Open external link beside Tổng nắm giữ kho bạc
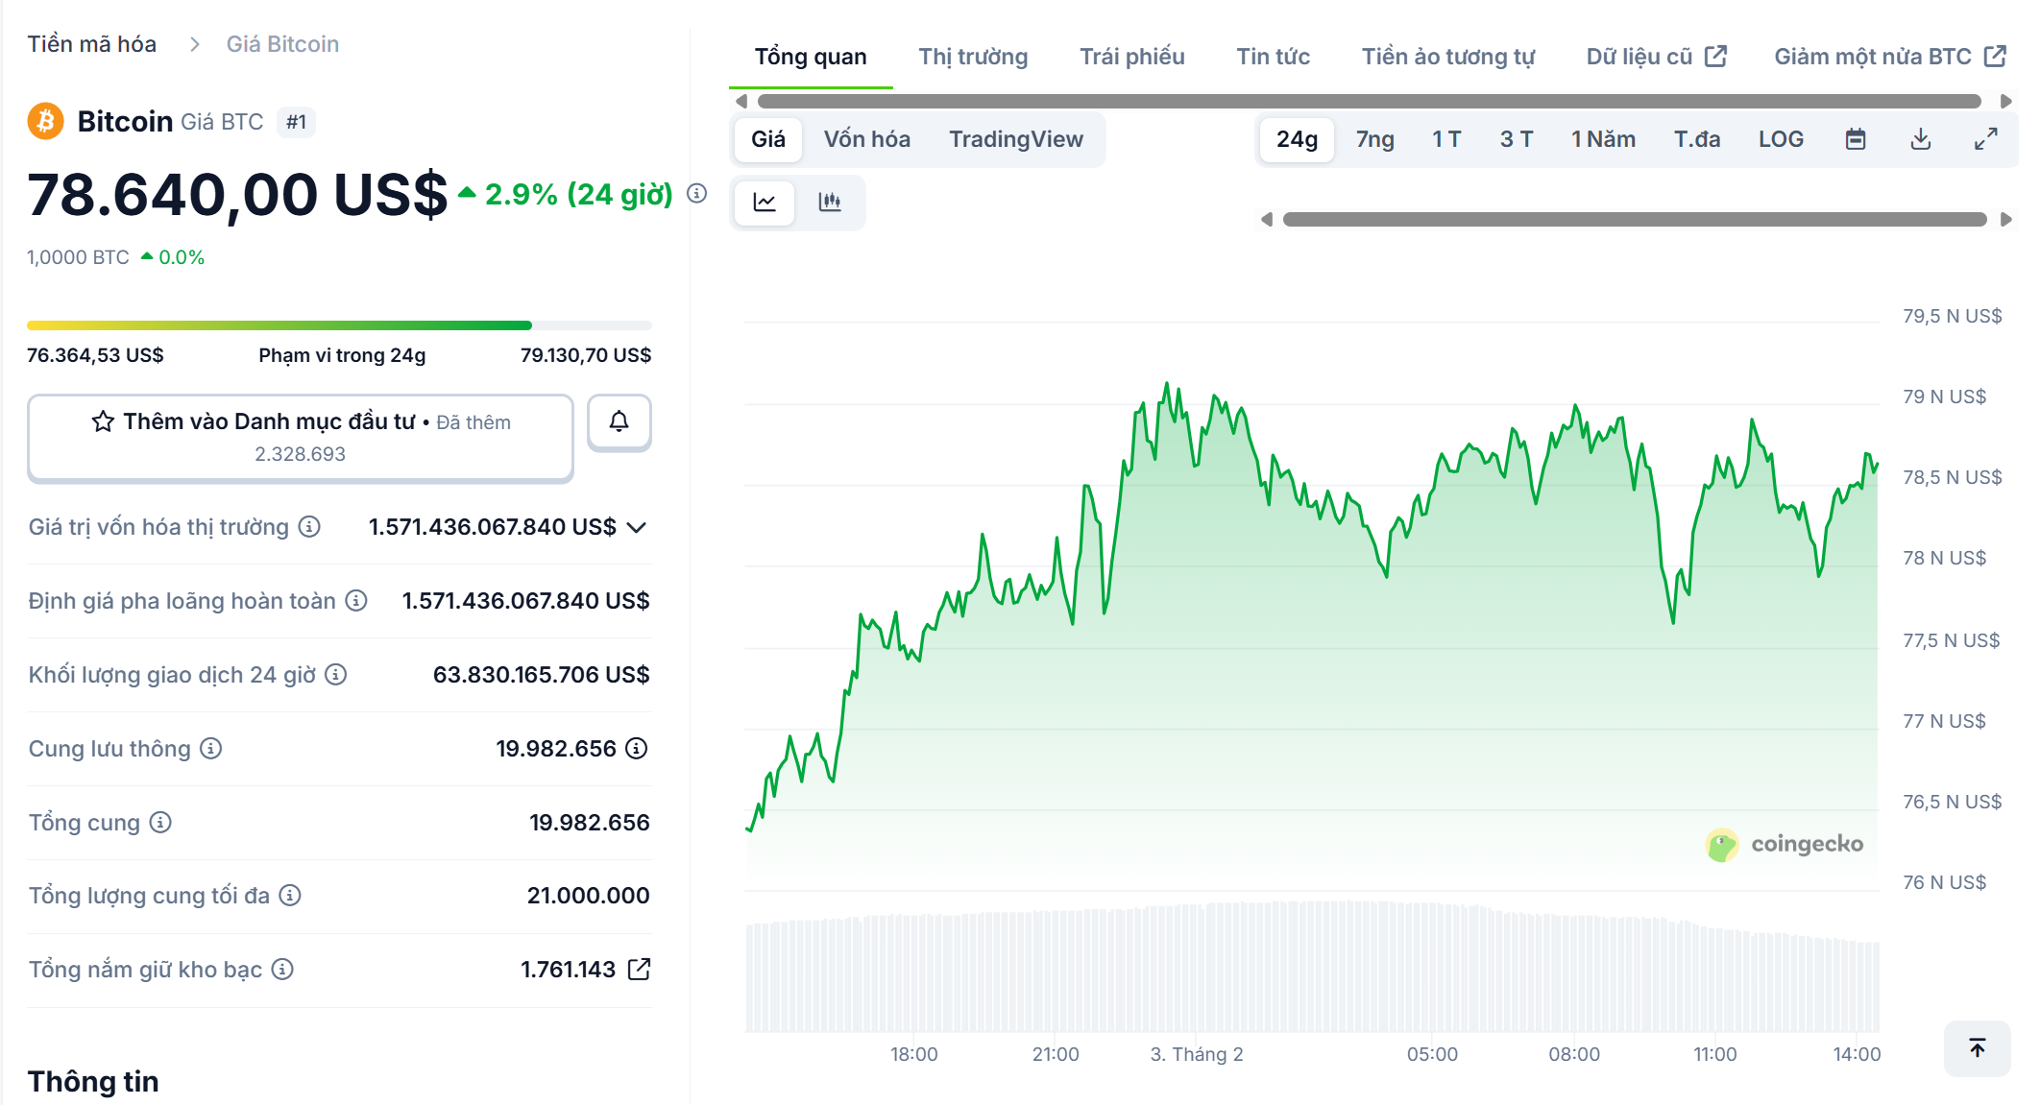The width and height of the screenshot is (2040, 1105). click(x=638, y=970)
